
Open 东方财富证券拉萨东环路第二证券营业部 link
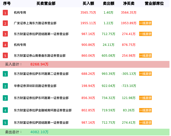[x=41, y=74]
